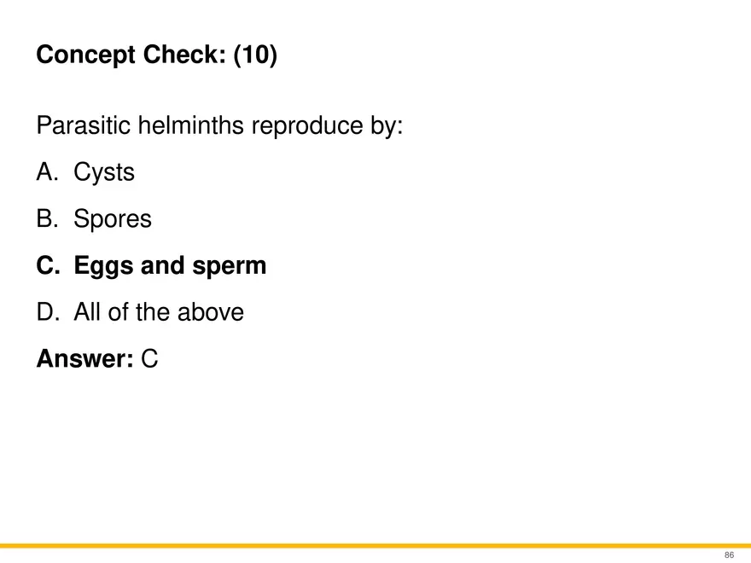751x563 pixels.
Task: Click the "Concept Check: (10)" slide title
Action: click(x=156, y=55)
